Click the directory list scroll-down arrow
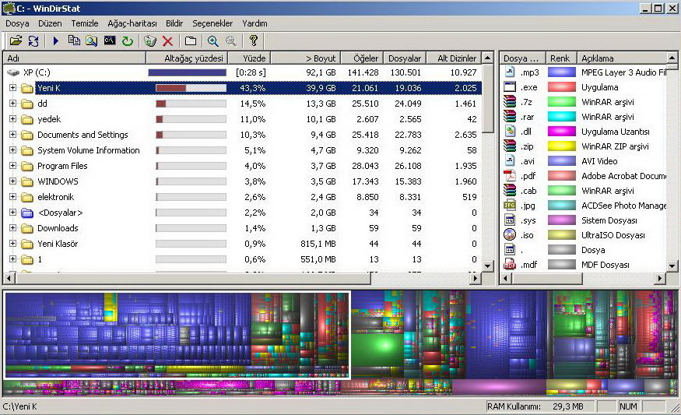 coord(488,266)
